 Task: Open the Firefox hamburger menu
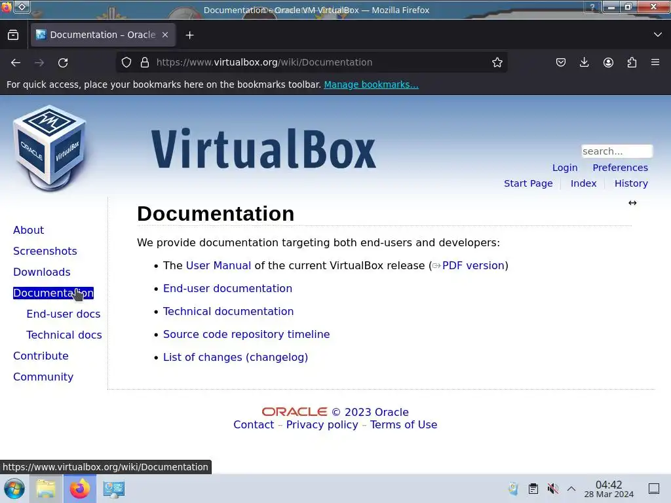pos(655,62)
